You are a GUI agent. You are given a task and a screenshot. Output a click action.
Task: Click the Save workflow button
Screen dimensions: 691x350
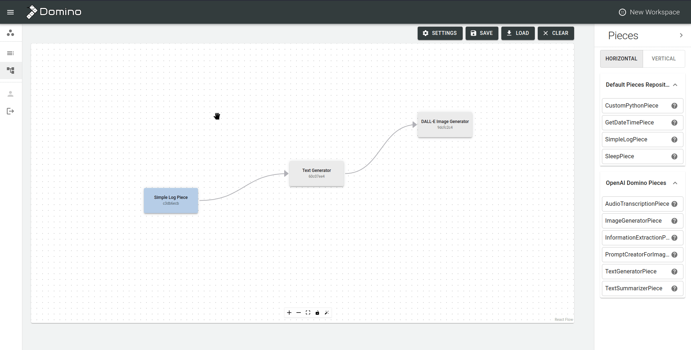coord(481,33)
